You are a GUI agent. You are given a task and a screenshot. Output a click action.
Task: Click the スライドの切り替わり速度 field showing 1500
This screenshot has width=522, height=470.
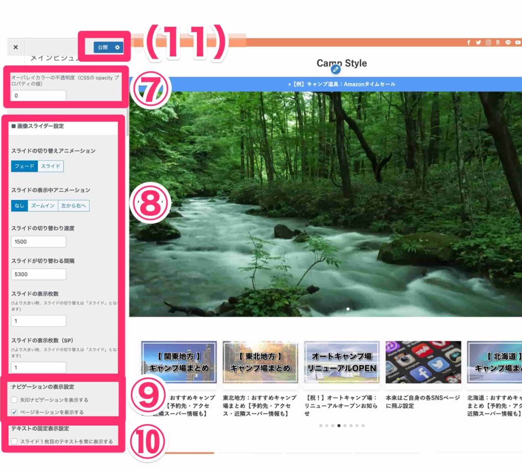(39, 242)
